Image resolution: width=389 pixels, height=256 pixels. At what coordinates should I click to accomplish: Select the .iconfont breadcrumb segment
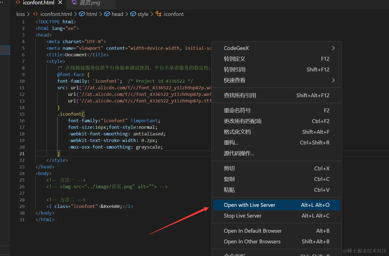click(173, 14)
